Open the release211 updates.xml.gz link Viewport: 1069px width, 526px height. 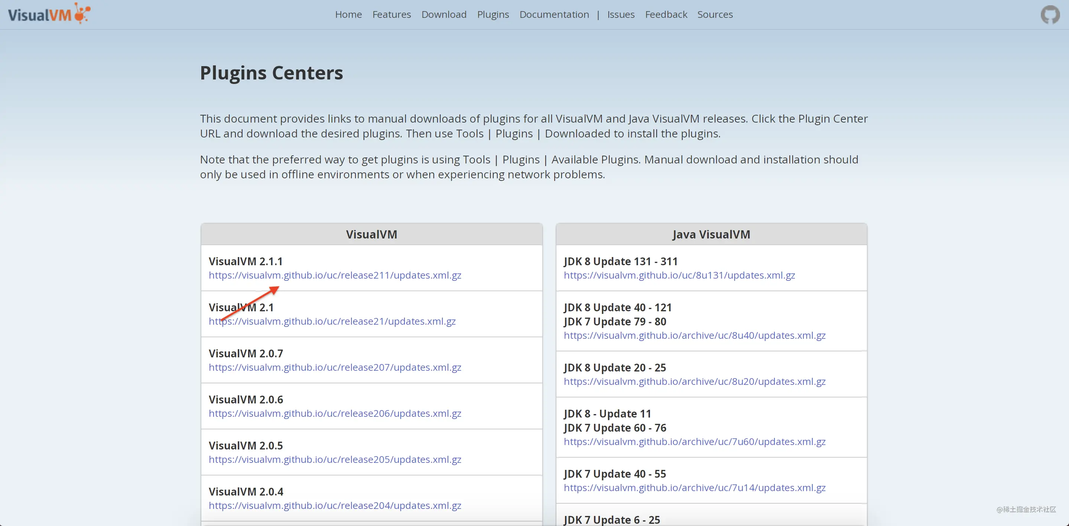335,275
